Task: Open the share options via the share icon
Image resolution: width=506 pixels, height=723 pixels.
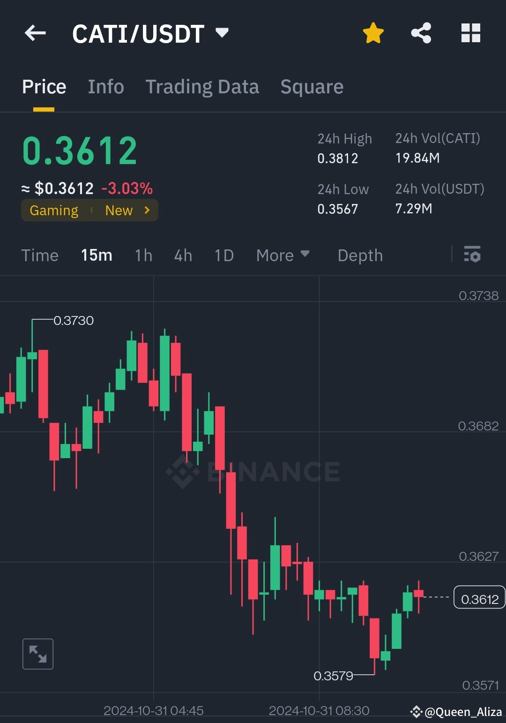Action: point(421,32)
